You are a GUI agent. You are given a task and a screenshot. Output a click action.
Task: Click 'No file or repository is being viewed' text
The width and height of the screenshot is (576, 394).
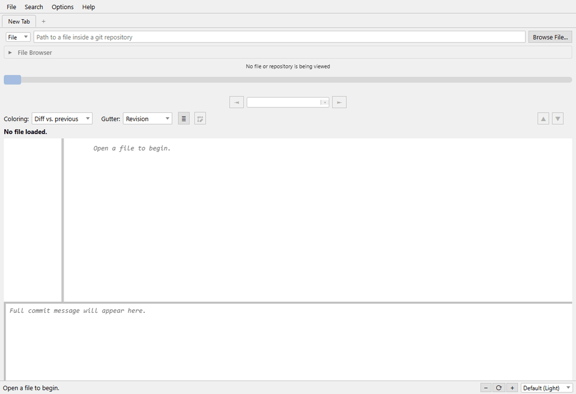pyautogui.click(x=287, y=67)
